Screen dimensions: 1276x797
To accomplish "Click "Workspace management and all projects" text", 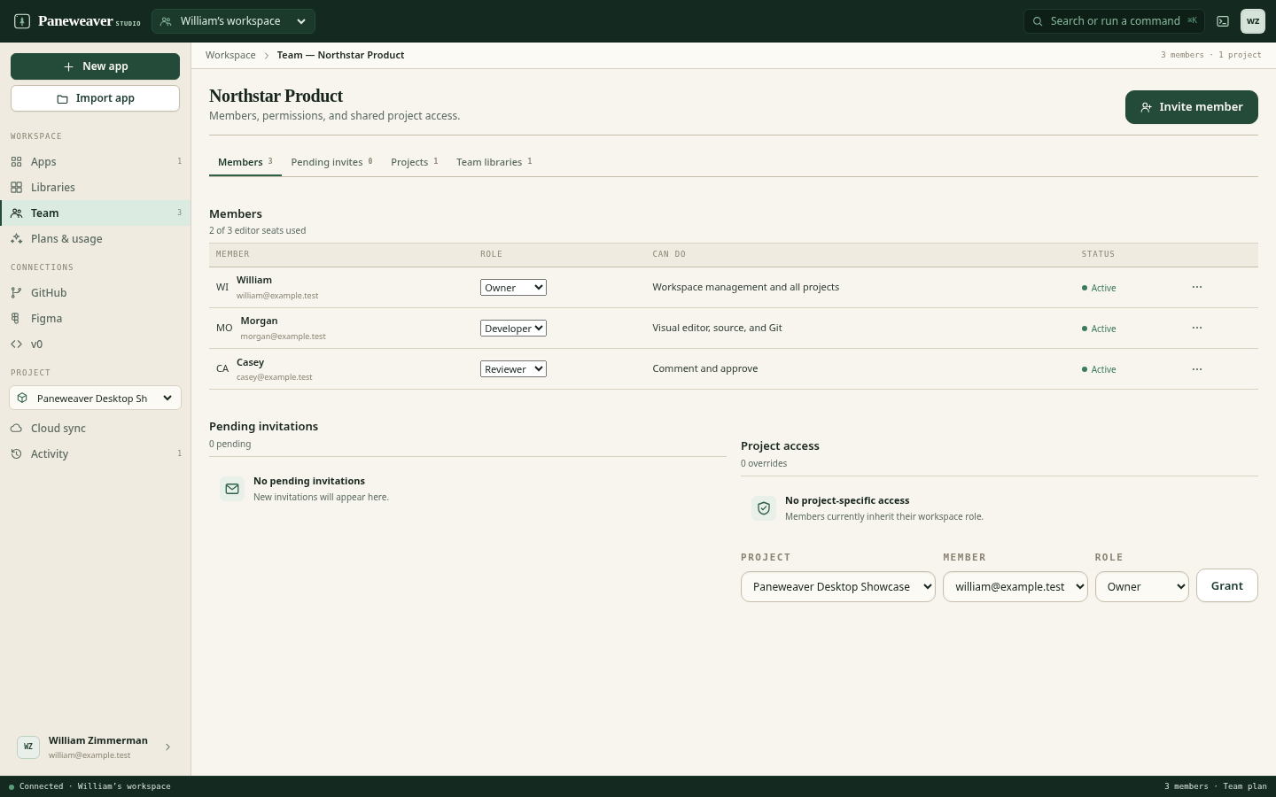I will coord(746,287).
